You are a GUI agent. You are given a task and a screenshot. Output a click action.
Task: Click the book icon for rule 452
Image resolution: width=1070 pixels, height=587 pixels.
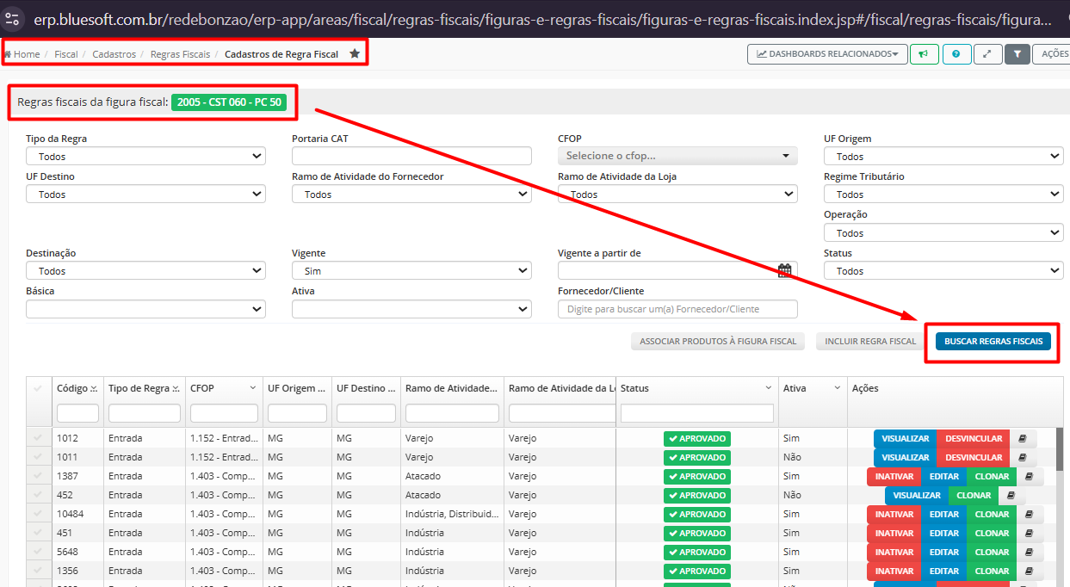click(1011, 495)
